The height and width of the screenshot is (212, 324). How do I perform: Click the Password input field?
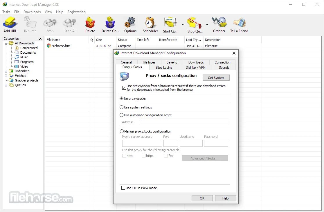216,143
